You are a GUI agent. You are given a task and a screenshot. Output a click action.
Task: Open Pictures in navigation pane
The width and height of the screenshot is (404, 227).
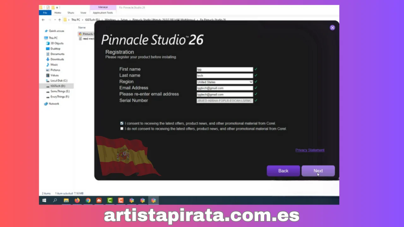tap(53, 70)
